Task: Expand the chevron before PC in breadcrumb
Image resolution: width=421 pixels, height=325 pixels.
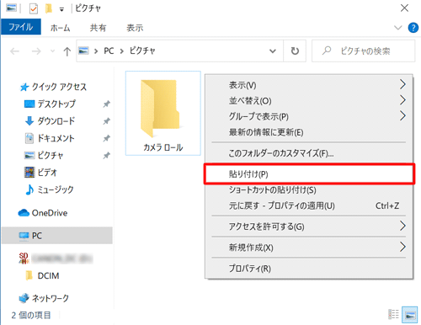Action: point(96,51)
